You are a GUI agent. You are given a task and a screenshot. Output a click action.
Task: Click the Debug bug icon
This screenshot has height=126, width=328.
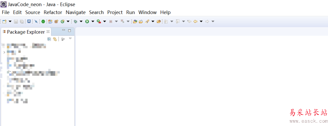[x=75, y=21]
